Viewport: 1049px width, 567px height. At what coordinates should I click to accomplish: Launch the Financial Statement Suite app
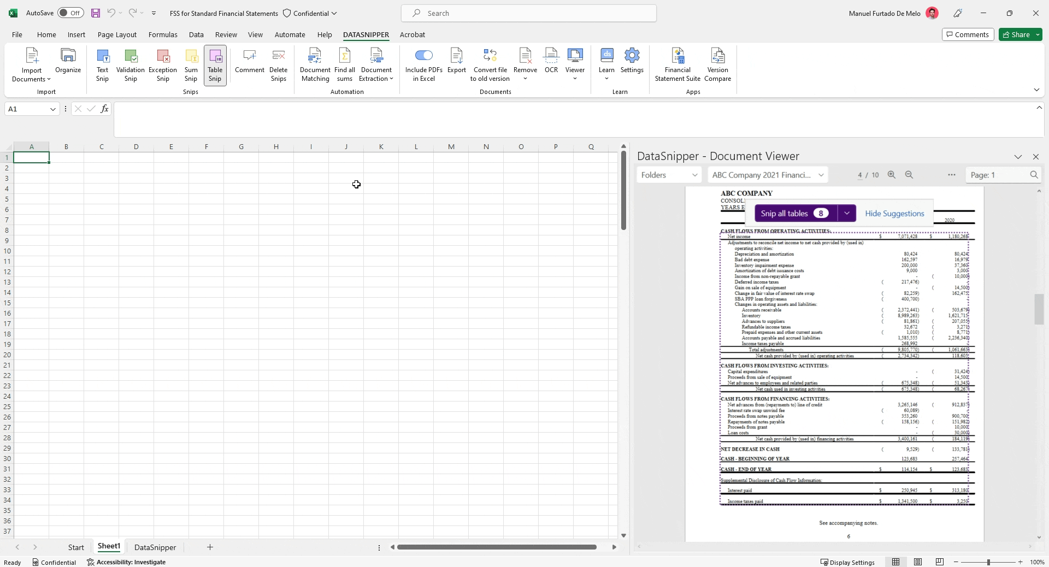coord(677,64)
